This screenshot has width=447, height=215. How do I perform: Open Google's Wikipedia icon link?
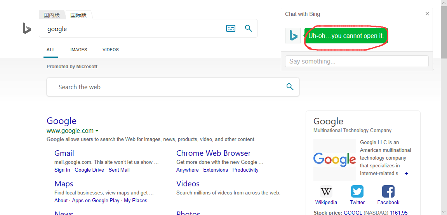[326, 192]
